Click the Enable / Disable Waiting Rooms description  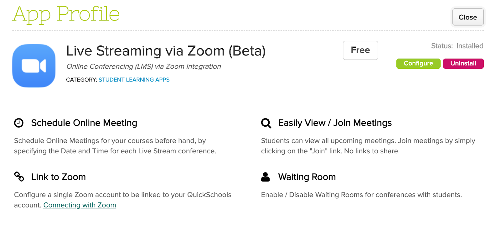tap(361, 195)
